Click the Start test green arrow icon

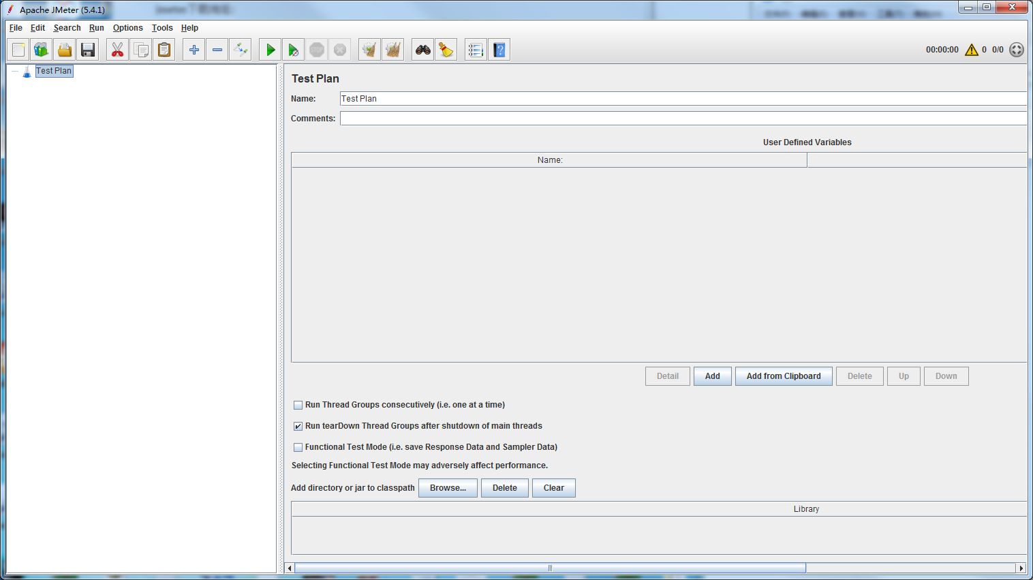(x=271, y=50)
